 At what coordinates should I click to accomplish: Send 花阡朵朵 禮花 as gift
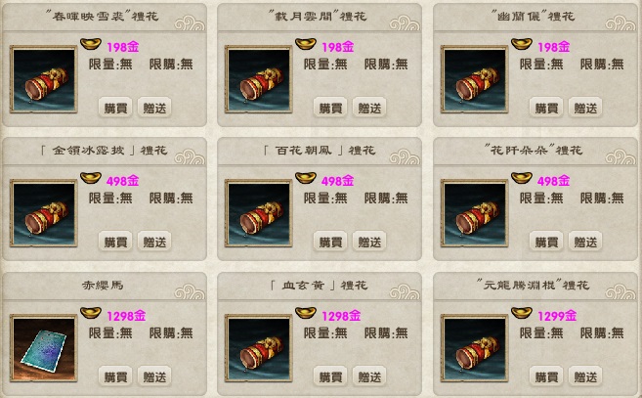[x=585, y=242]
